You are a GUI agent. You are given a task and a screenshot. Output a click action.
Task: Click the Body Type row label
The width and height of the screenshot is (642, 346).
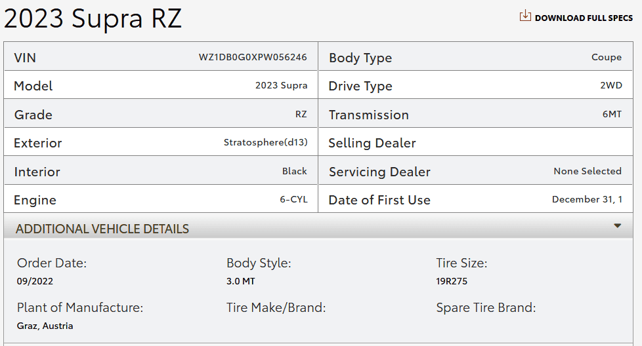tap(360, 58)
